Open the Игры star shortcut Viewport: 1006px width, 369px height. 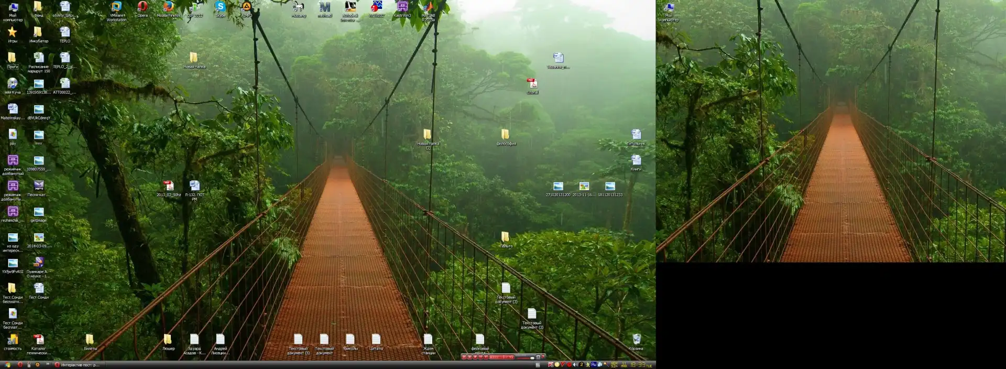pos(13,35)
